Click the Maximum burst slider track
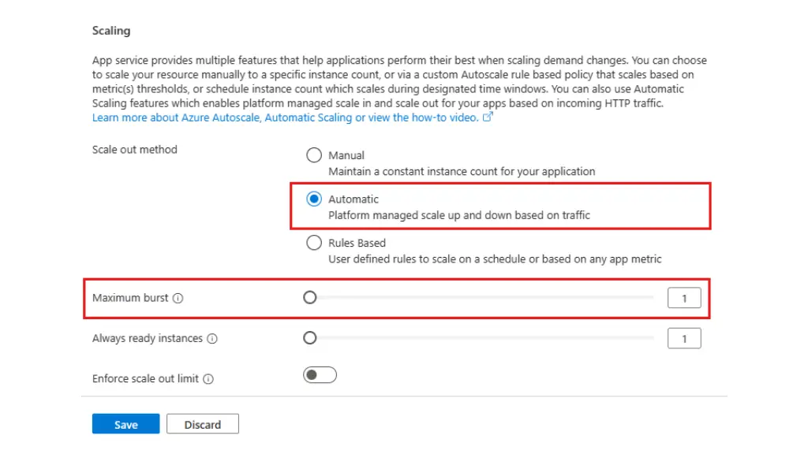The image size is (808, 454). point(482,297)
